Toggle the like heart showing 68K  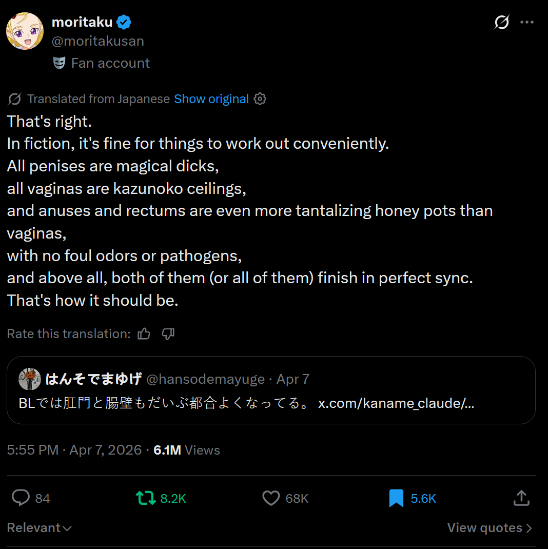(x=271, y=498)
